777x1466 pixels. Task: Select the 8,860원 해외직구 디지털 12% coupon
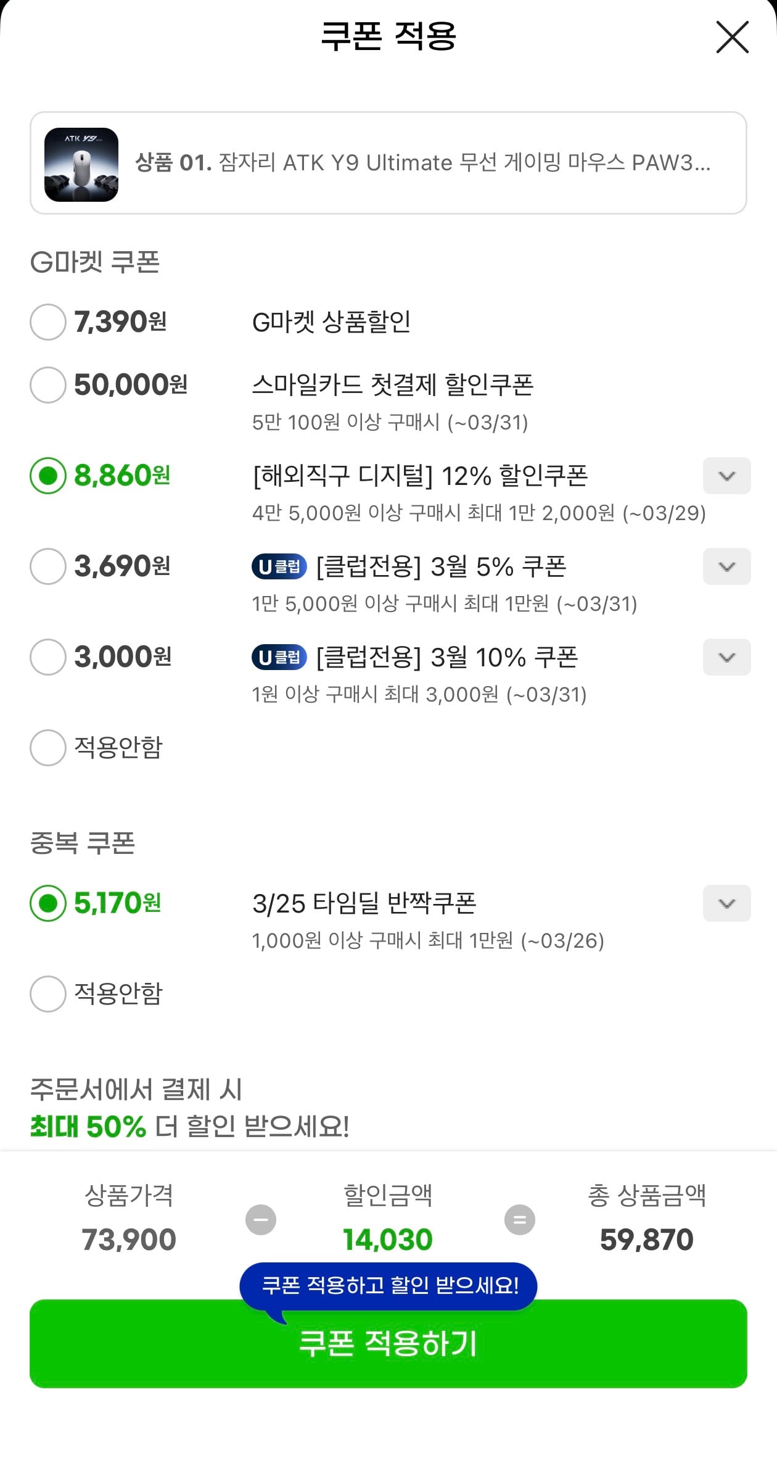tap(48, 476)
